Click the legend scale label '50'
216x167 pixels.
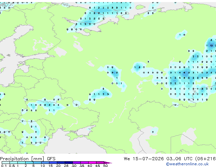(106, 166)
